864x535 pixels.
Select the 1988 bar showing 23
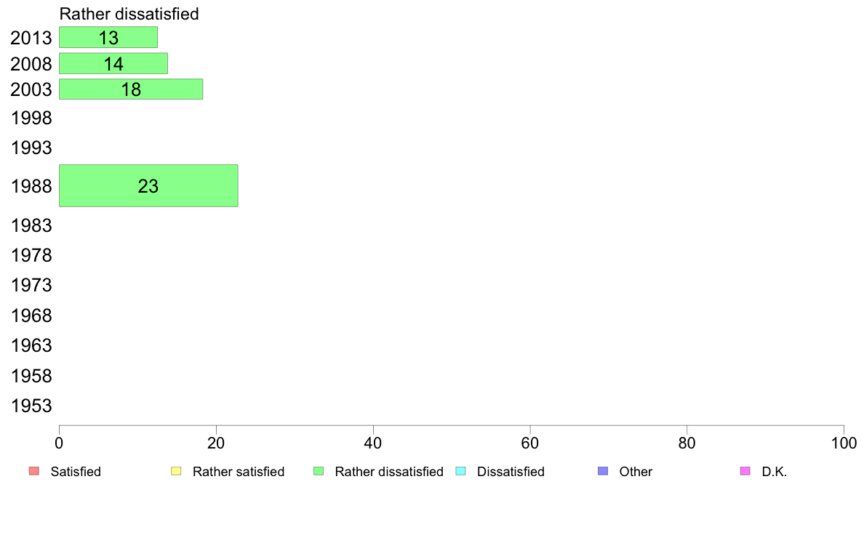(149, 185)
